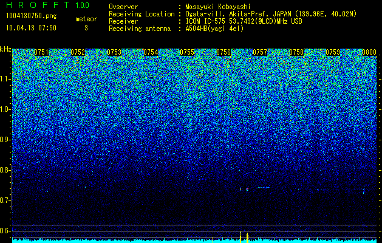
Task: Click the A504HB(yagi 4el) antenna text
Action: pyautogui.click(x=214, y=29)
